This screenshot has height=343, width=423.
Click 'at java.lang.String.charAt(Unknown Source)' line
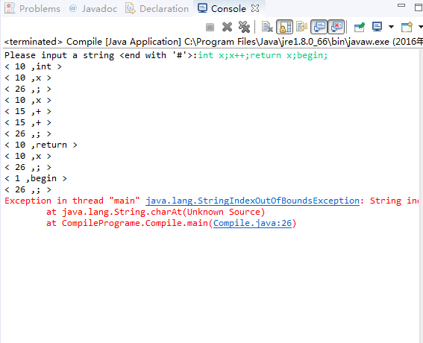[x=155, y=213]
